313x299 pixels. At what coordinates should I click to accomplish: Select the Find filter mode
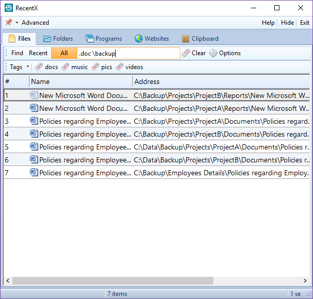pyautogui.click(x=17, y=53)
